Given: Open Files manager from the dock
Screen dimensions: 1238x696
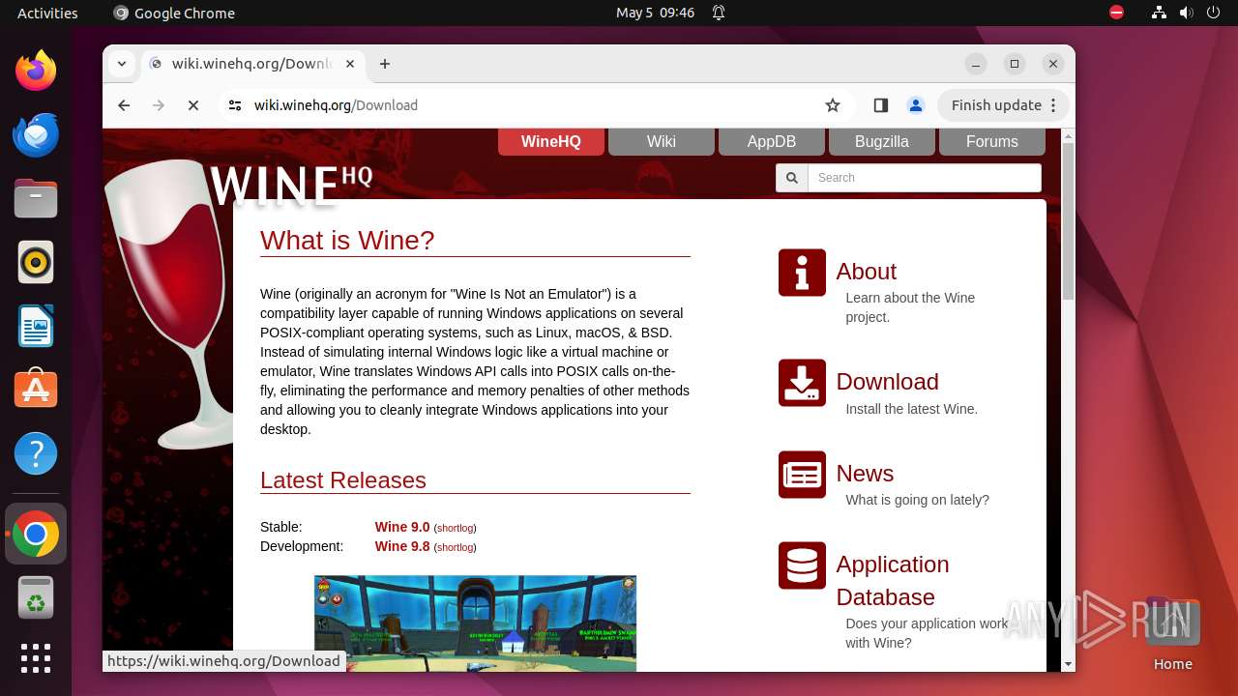Looking at the screenshot, I should tap(36, 198).
